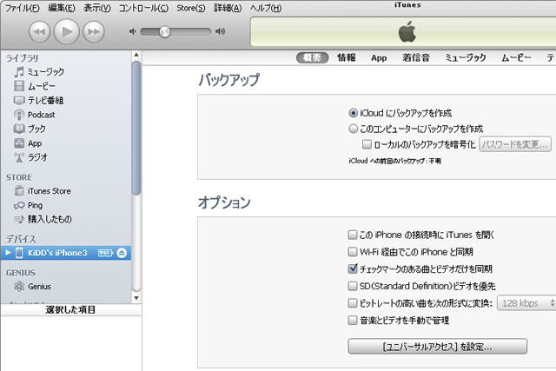Switch to the 情報 tab

click(347, 58)
